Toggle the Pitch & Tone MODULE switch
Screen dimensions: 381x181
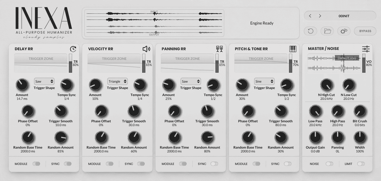256,164
